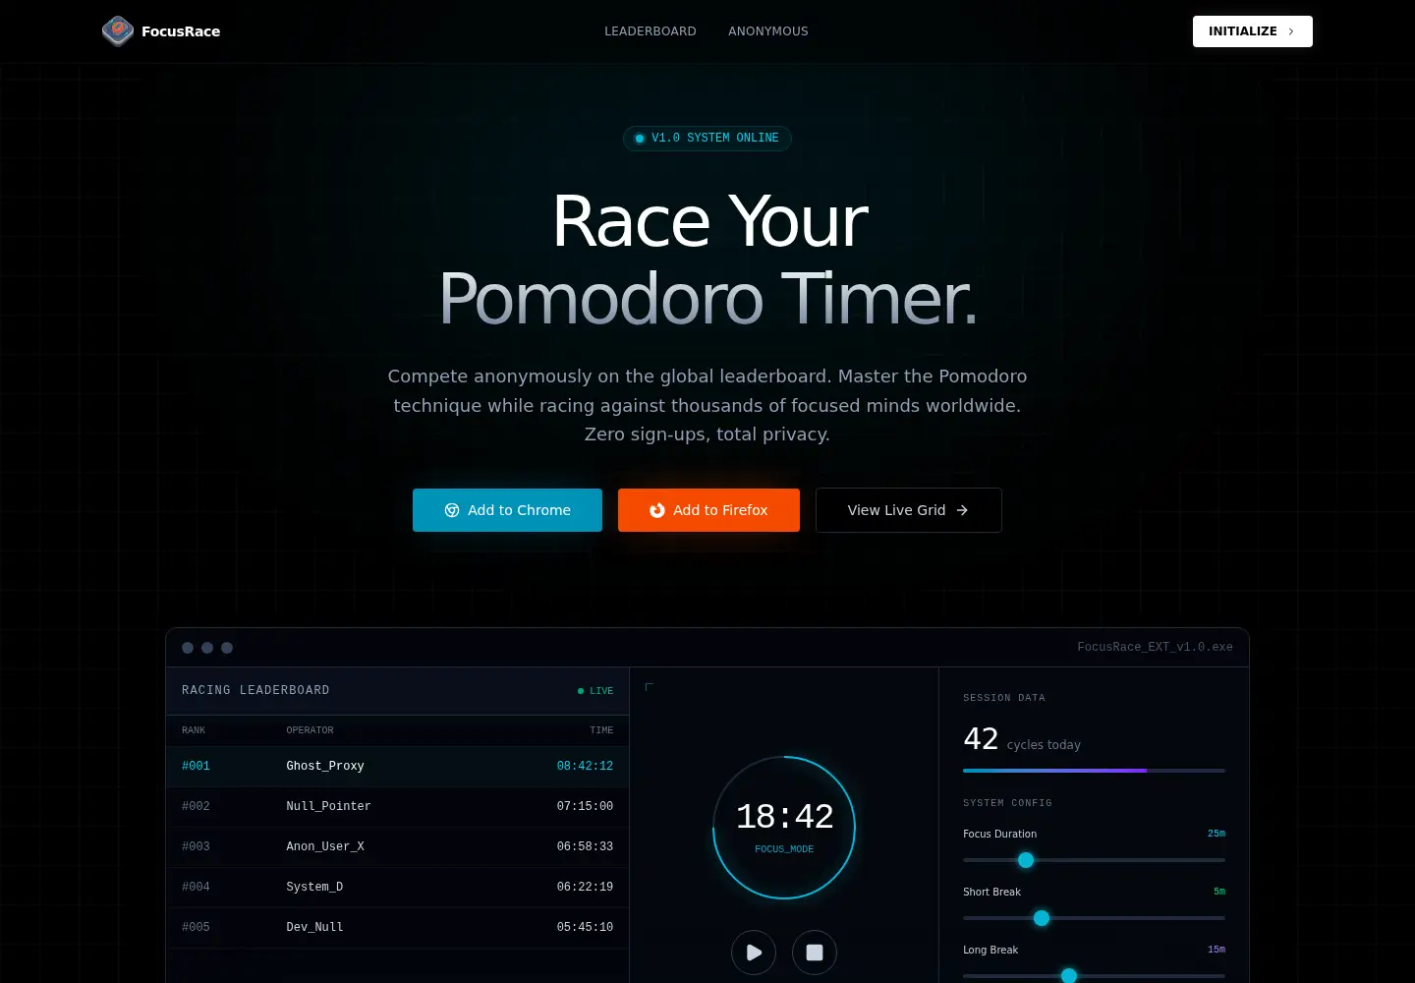The height and width of the screenshot is (983, 1415).
Task: Select Null_Pointer operator name
Action: click(328, 806)
